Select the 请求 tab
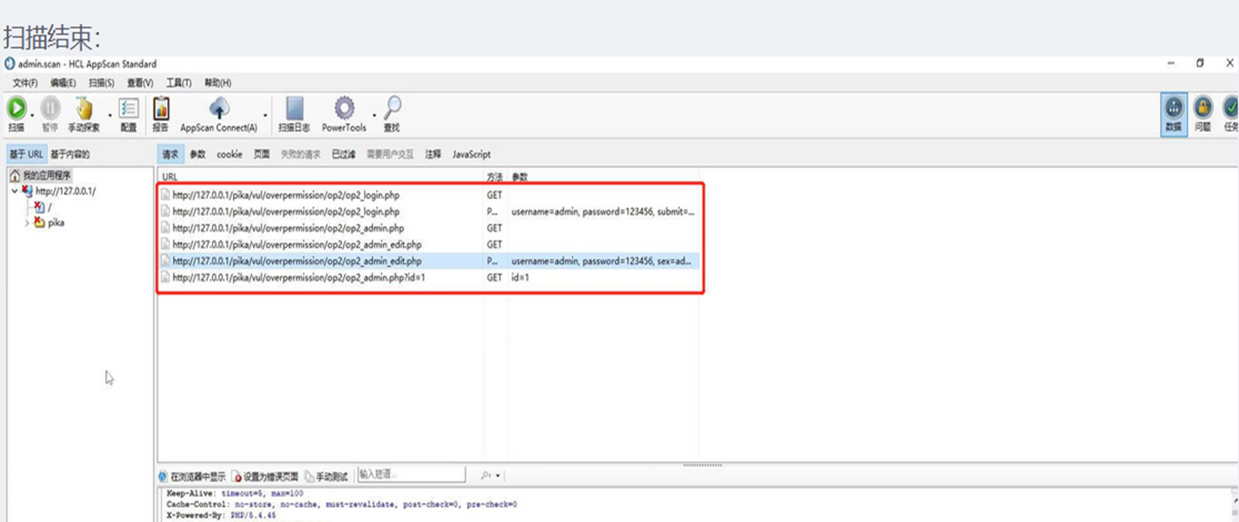Image resolution: width=1239 pixels, height=522 pixels. (x=171, y=154)
